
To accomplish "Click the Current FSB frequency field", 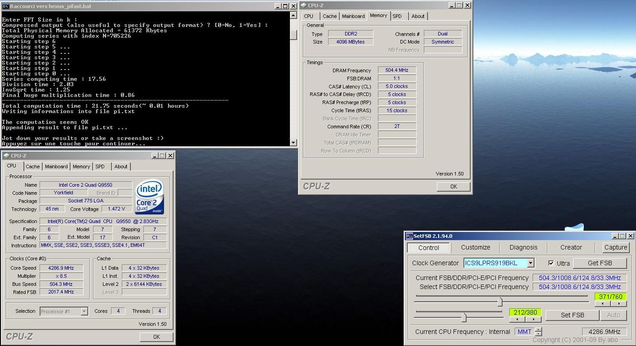I will tap(579, 278).
